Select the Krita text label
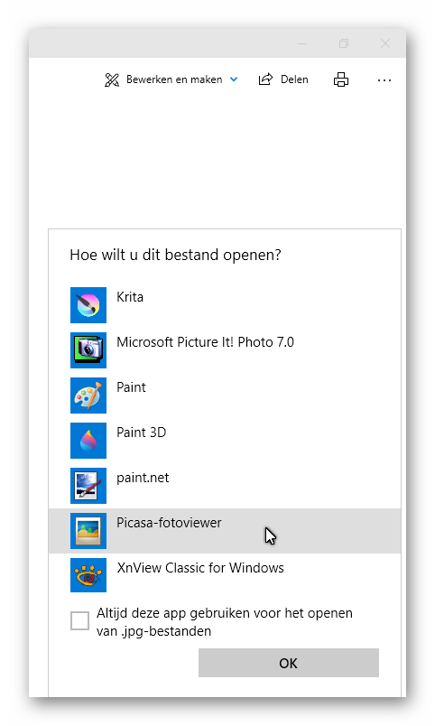 tap(130, 297)
